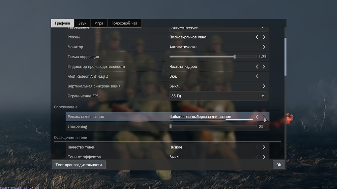Enable Вертикальная синхронизация using right arrow

(x=264, y=86)
